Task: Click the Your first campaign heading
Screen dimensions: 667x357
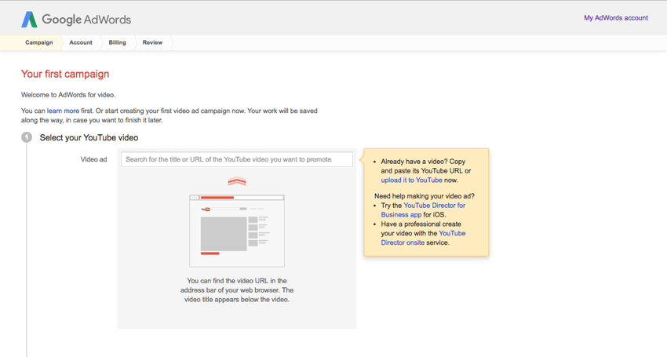Action: click(x=65, y=74)
